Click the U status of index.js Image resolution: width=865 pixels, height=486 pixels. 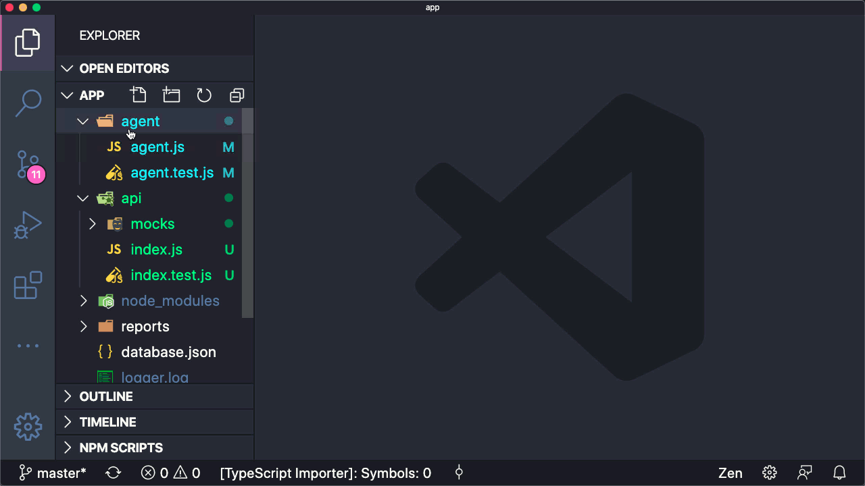(x=229, y=250)
